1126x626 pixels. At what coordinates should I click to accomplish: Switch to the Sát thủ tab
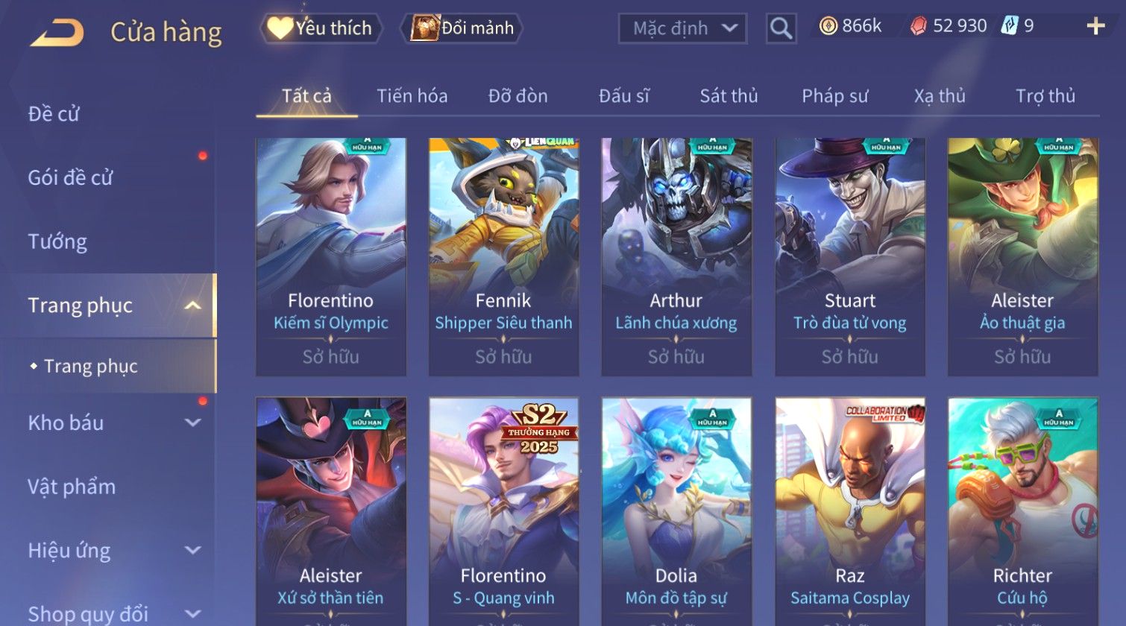pos(729,96)
